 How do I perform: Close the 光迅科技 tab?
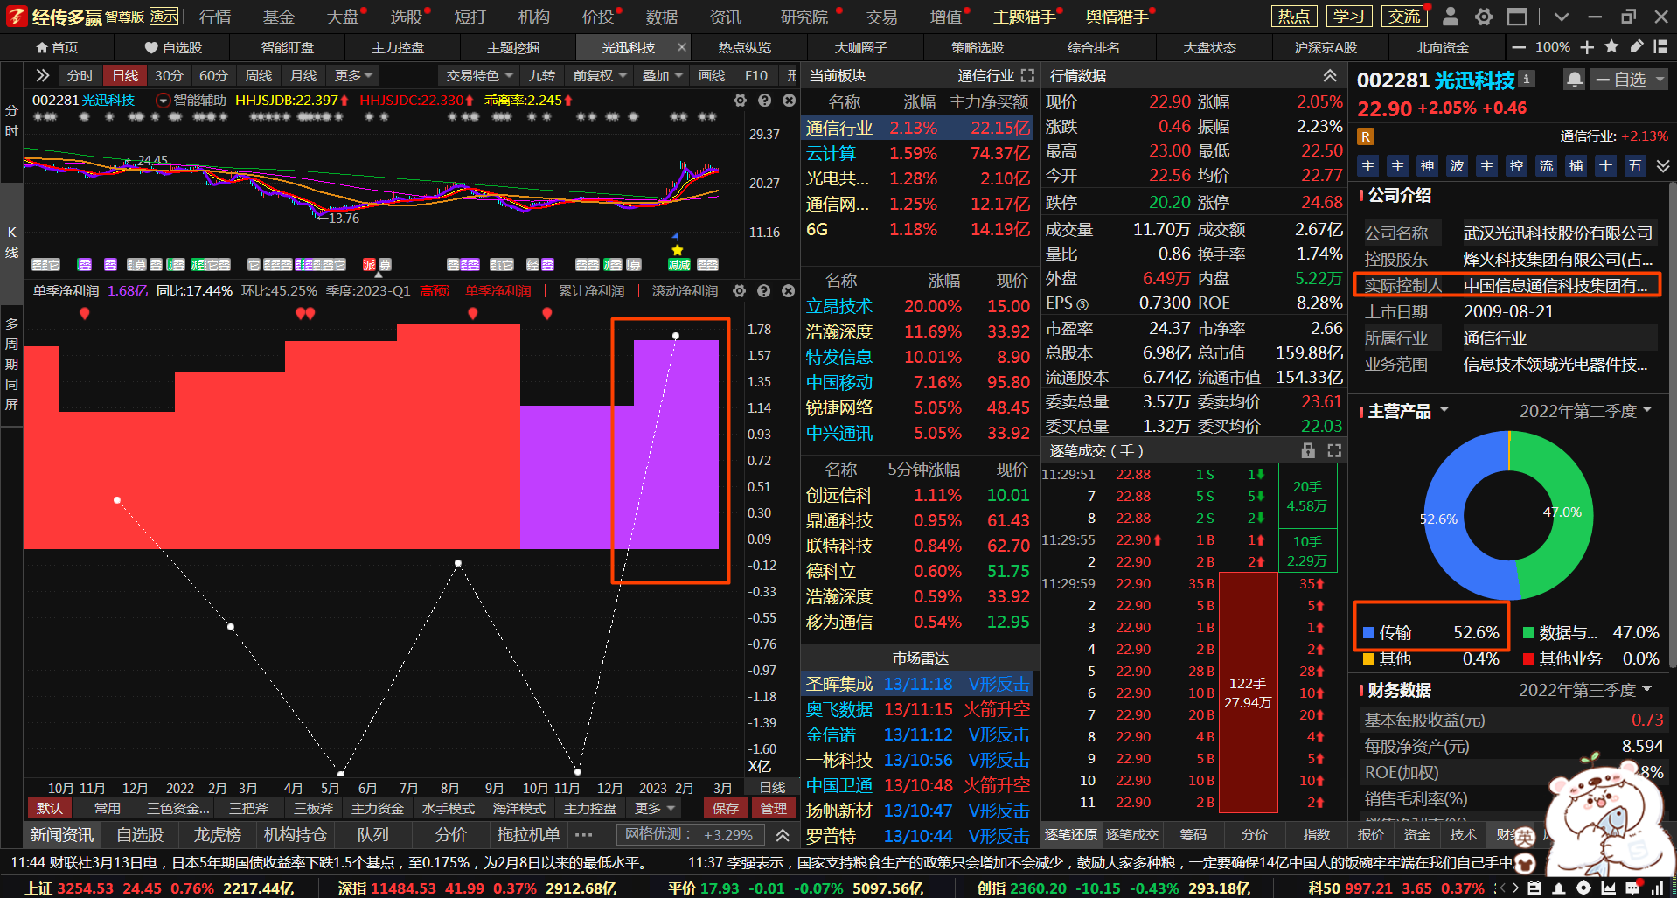(682, 47)
